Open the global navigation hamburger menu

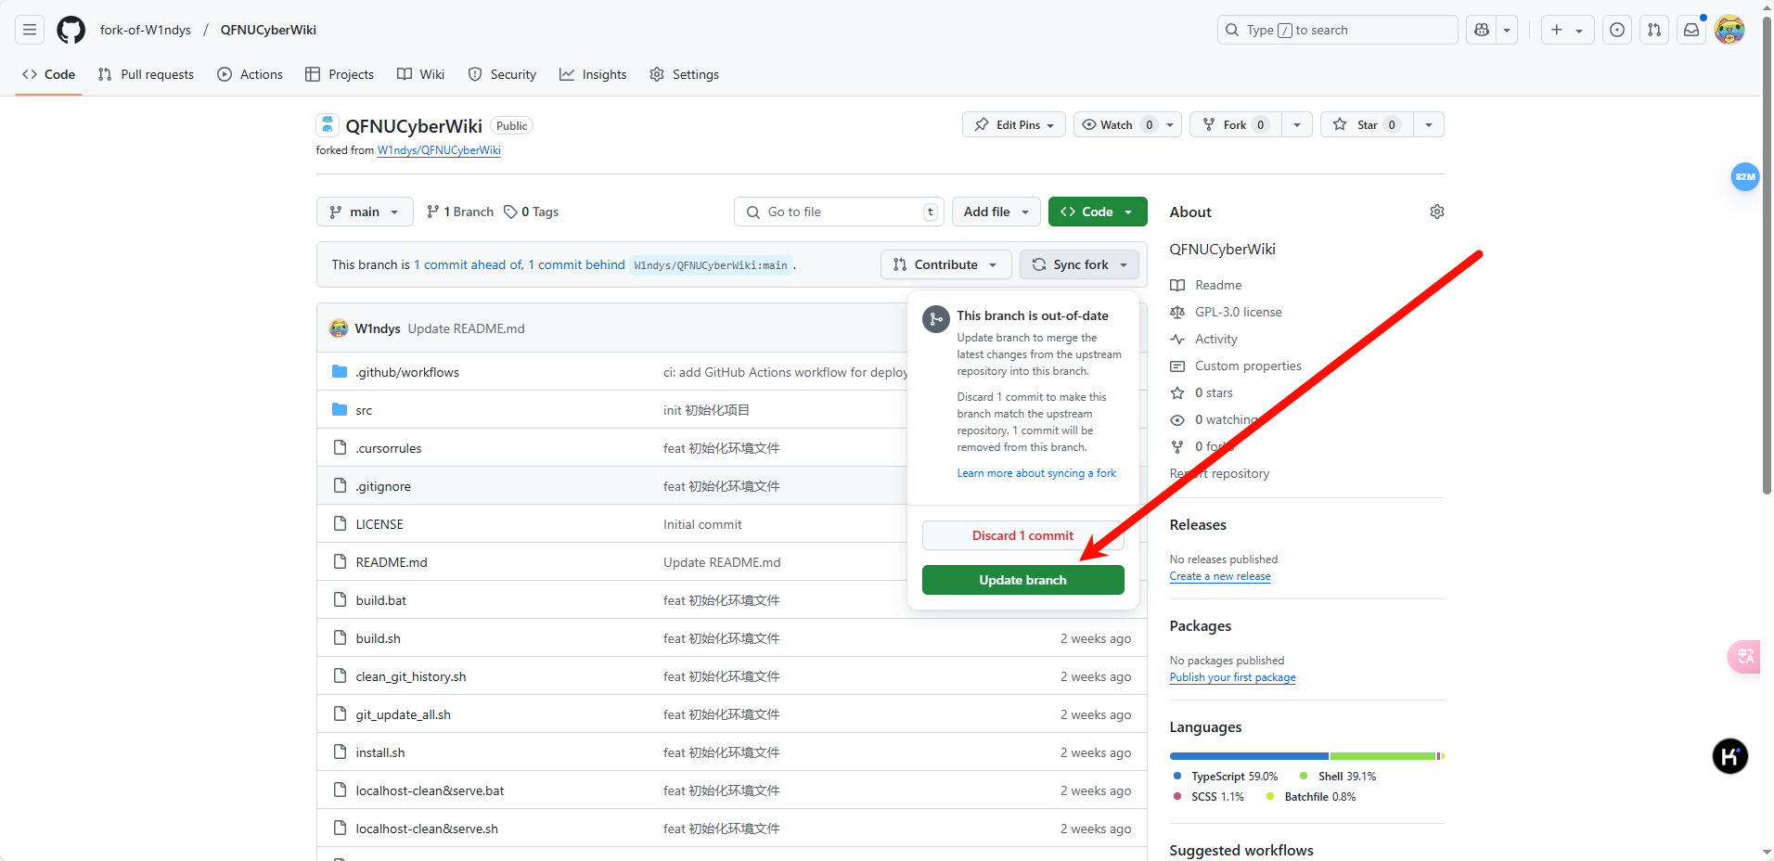(x=30, y=30)
